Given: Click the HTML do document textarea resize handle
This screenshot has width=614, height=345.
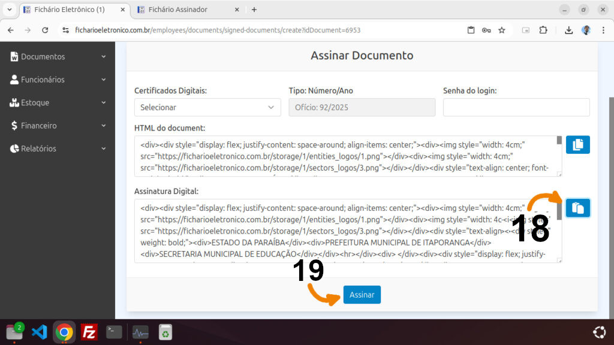Looking at the screenshot, I should [559, 174].
